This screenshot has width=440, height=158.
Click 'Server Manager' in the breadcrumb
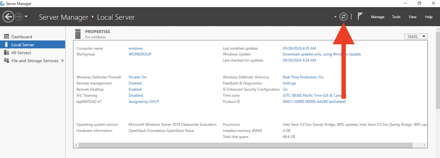click(x=64, y=17)
